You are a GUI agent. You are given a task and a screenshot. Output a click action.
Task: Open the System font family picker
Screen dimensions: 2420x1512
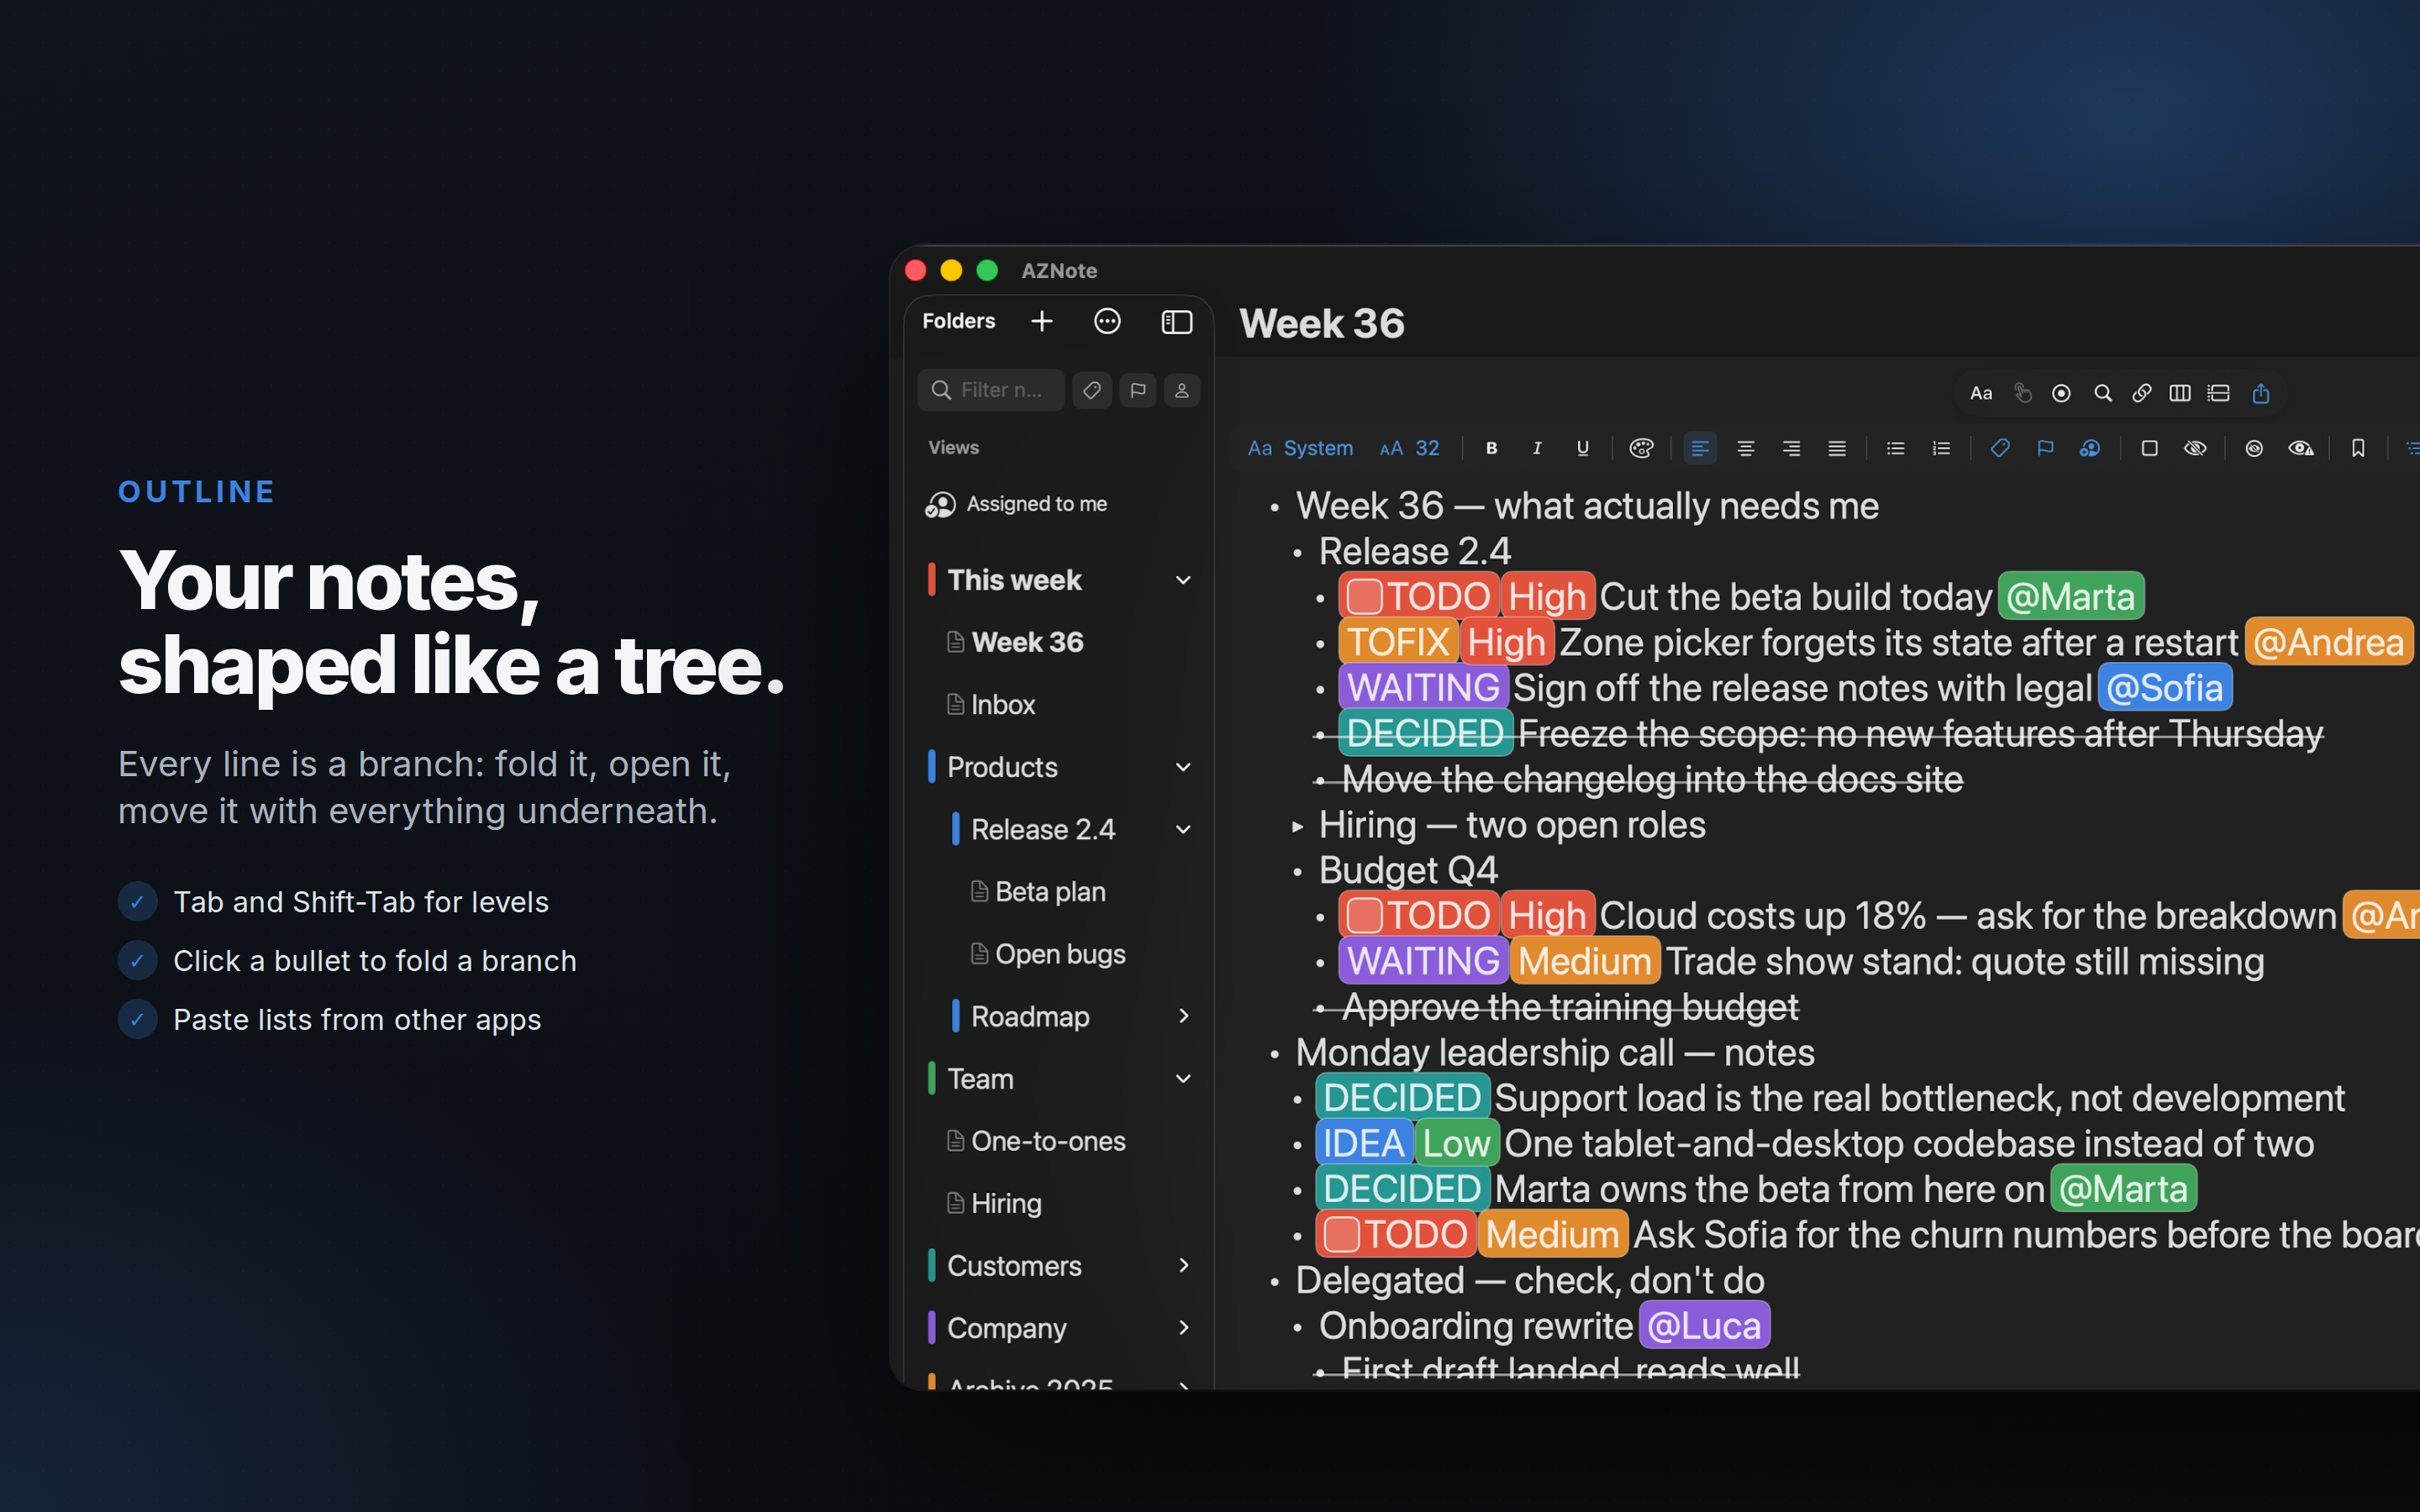(x=1300, y=448)
